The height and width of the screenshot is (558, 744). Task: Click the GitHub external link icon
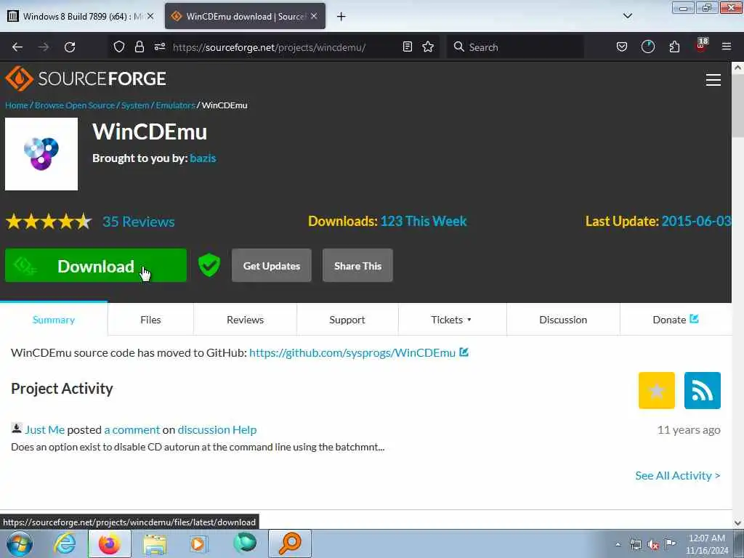[464, 352]
